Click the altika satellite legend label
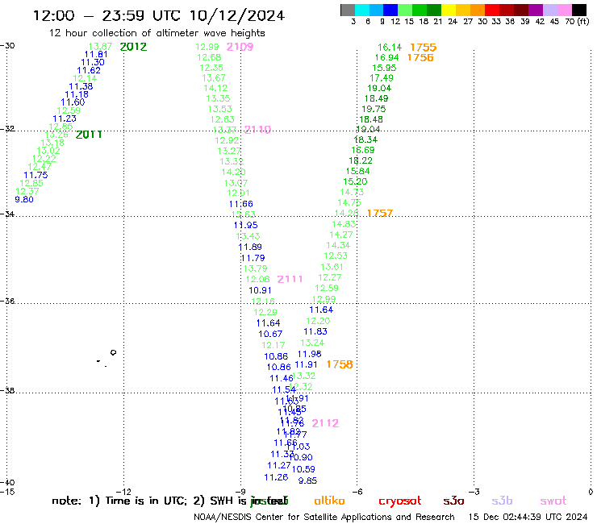The height and width of the screenshot is (524, 597). coord(329,501)
